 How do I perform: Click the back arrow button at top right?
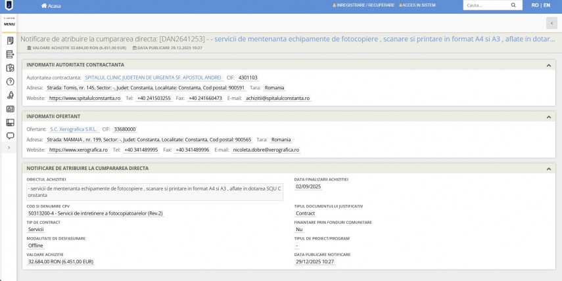point(551,24)
